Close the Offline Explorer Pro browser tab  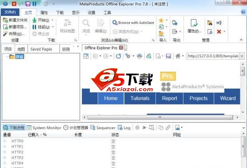pos(121,48)
